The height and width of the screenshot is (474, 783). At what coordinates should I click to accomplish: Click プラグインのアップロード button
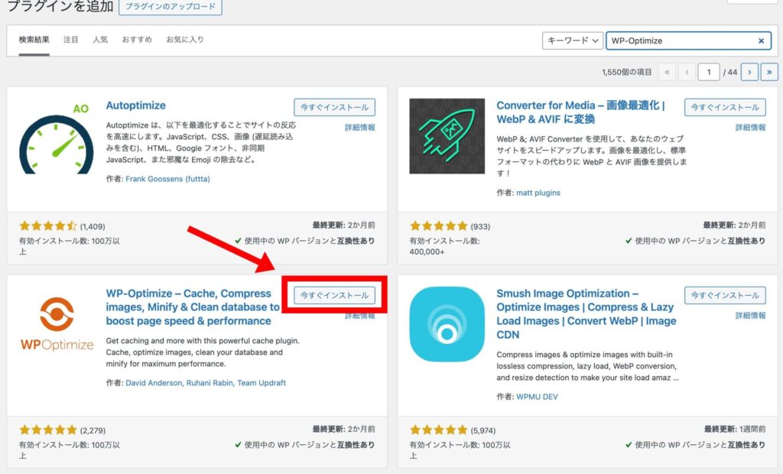click(171, 6)
